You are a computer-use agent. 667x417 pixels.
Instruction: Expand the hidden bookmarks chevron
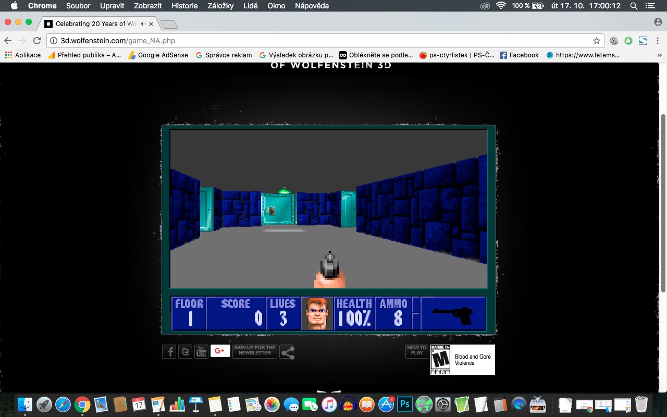click(660, 55)
